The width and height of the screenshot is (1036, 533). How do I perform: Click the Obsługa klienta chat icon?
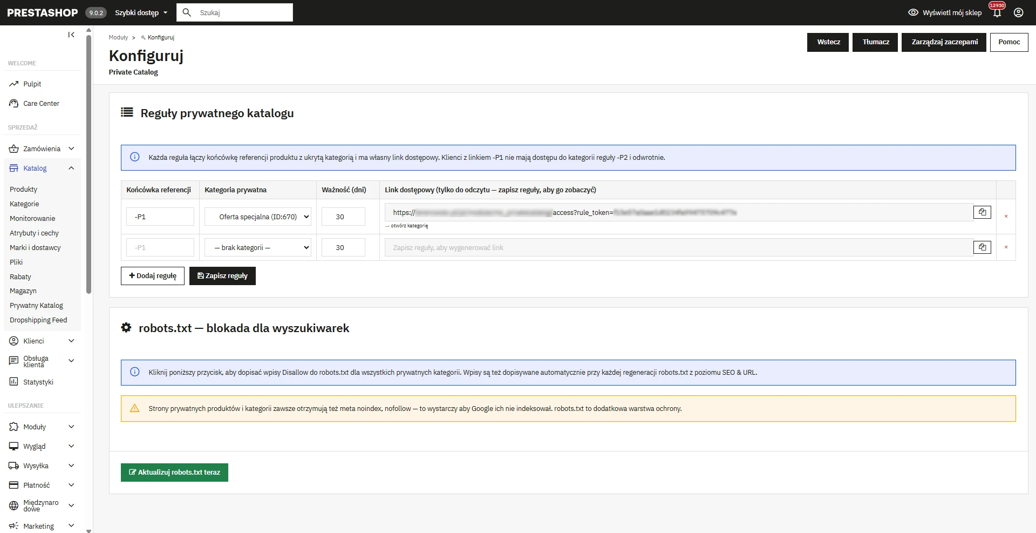(x=14, y=361)
